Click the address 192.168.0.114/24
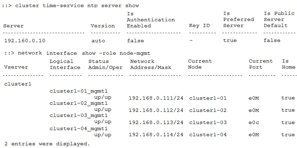 156,135
